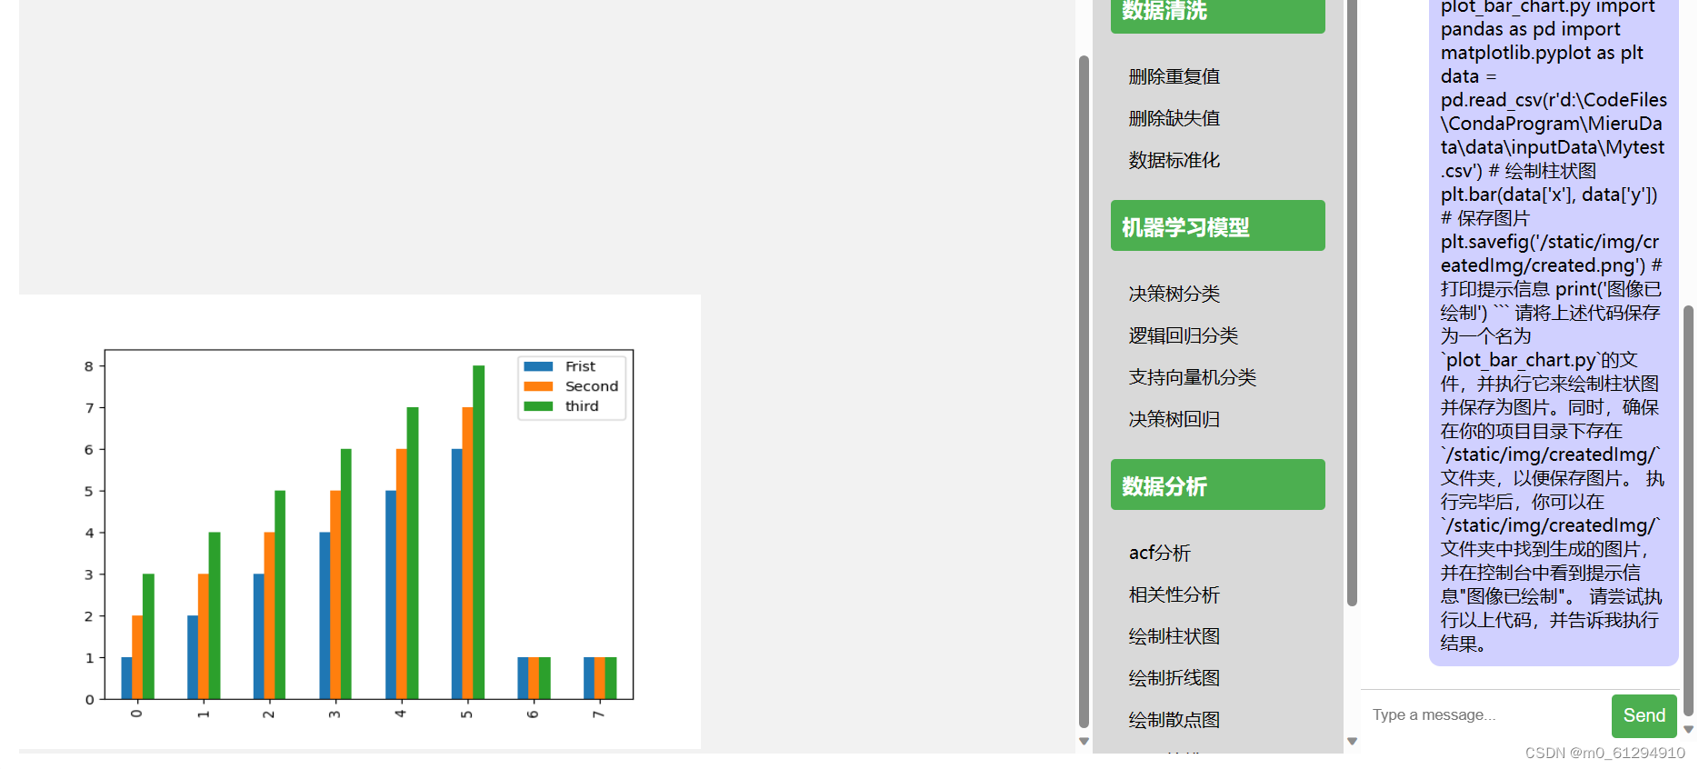Click the chat scrollbar down arrow
1699x769 pixels.
(x=1688, y=729)
